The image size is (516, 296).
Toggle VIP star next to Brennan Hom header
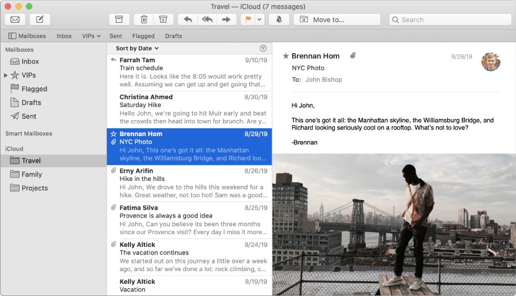click(x=286, y=56)
